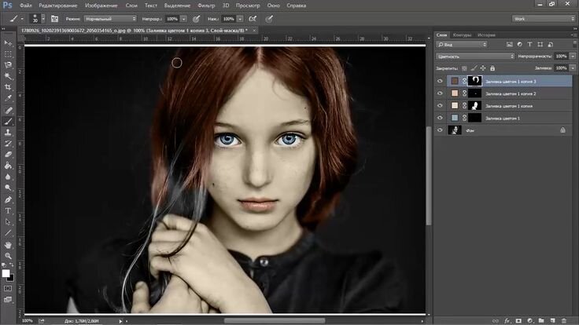Click the foreground color swatch
This screenshot has height=325, width=579.
pos(6,272)
